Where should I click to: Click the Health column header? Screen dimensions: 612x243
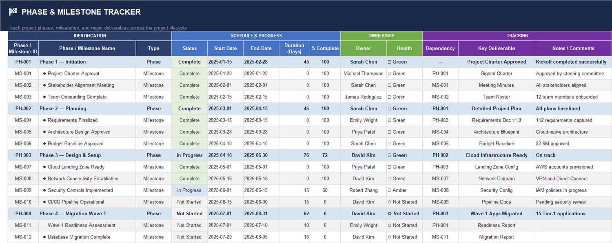tap(404, 48)
